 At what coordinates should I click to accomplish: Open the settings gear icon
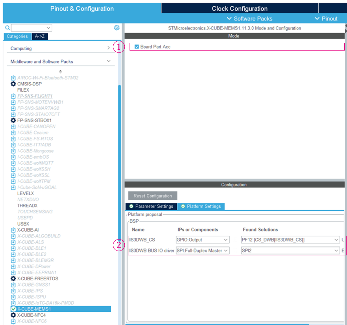coord(117,28)
